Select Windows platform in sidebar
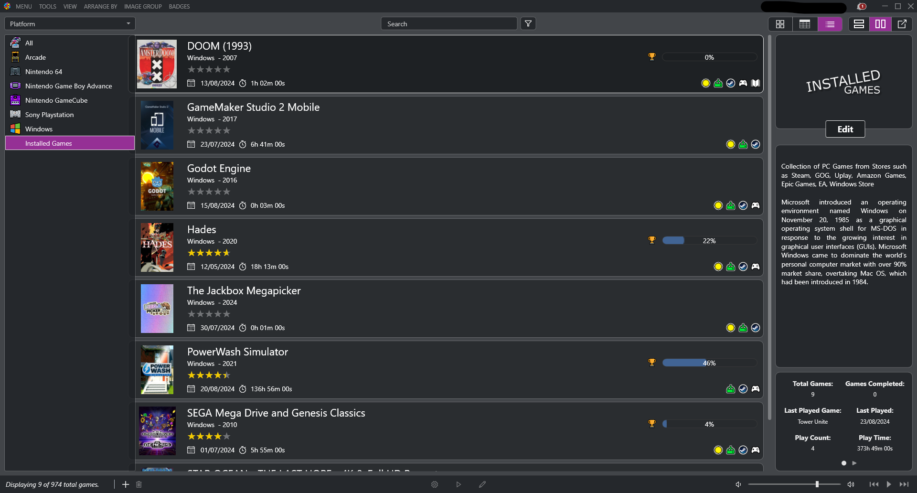 [x=70, y=129]
